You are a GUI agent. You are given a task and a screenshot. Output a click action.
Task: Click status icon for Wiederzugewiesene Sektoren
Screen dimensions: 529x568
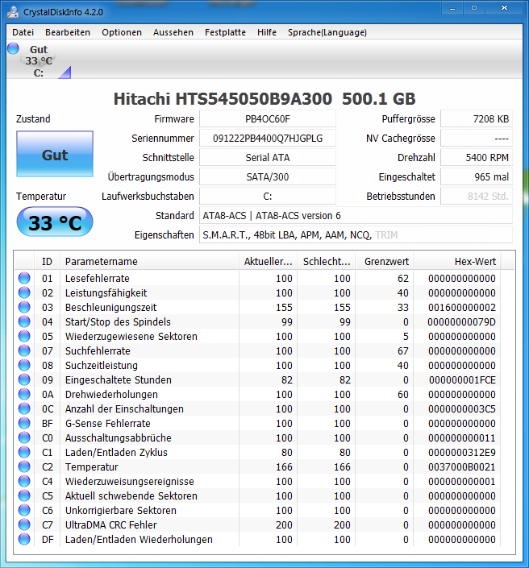(x=24, y=336)
